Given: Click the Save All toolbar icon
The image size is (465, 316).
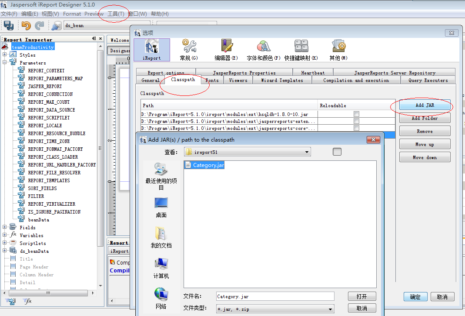Looking at the screenshot, I should [9, 26].
